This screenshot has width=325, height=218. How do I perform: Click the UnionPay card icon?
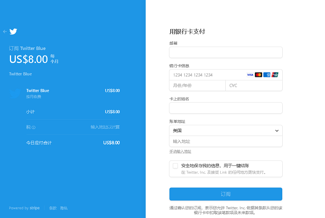(x=275, y=75)
